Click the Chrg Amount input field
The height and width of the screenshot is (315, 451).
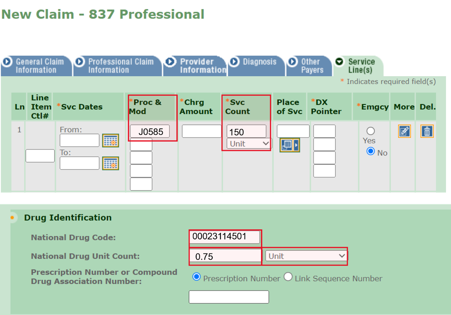(202, 131)
